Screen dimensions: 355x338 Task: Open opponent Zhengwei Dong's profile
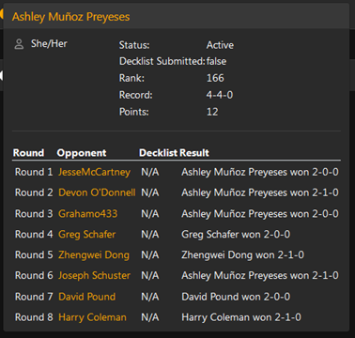(94, 255)
